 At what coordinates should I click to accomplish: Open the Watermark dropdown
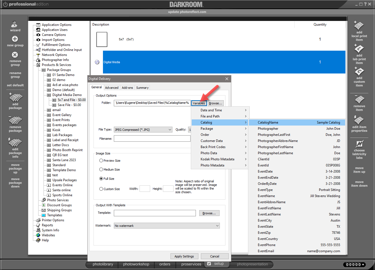point(167,226)
